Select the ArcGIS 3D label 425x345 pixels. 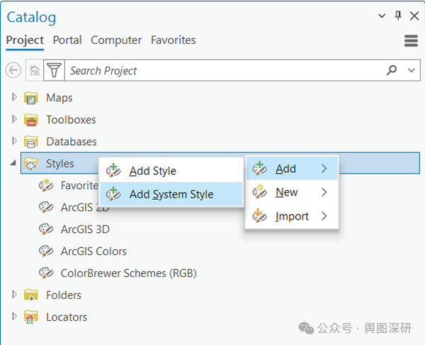coord(85,230)
